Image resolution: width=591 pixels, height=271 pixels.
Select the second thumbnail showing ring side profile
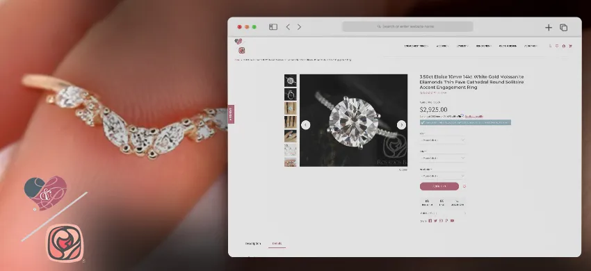click(x=290, y=95)
